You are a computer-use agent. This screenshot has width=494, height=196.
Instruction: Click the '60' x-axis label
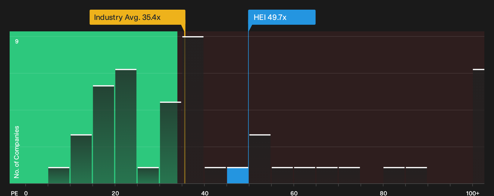294,193
